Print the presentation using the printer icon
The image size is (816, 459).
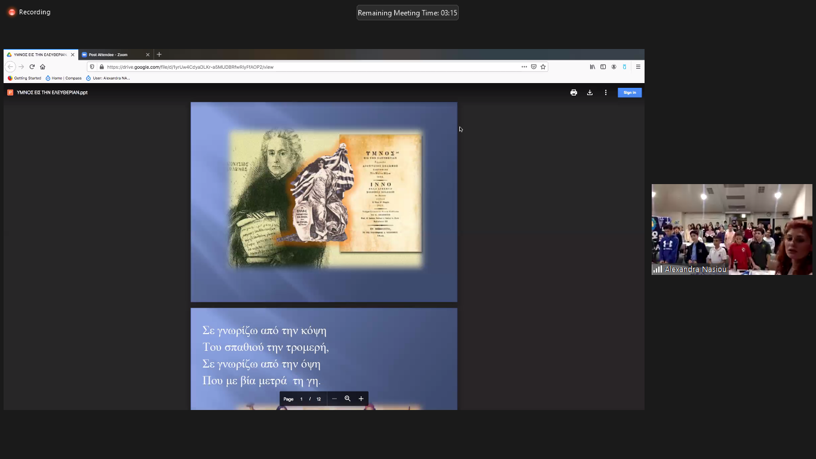point(573,93)
